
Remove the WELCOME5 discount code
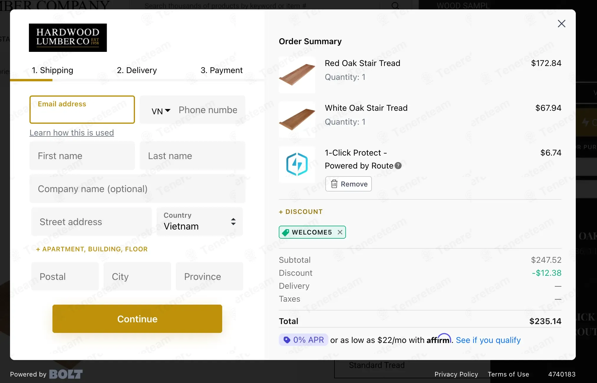[x=340, y=232]
